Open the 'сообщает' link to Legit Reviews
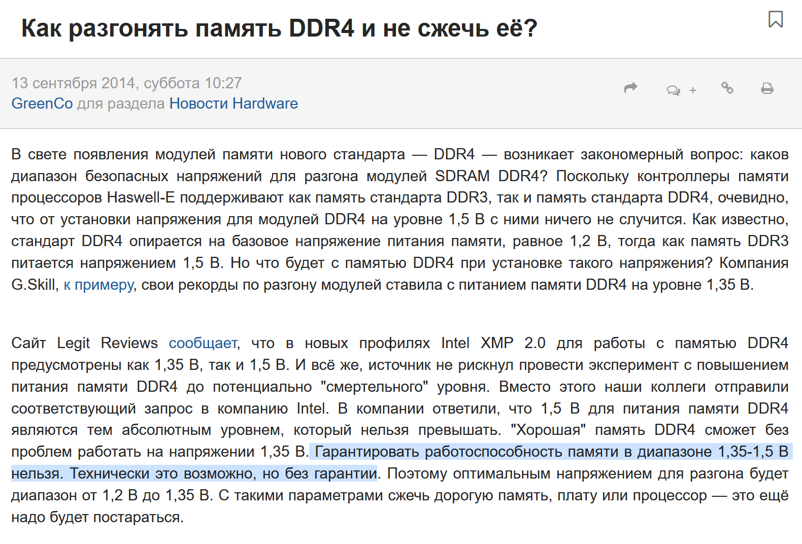This screenshot has height=544, width=802. 203,343
